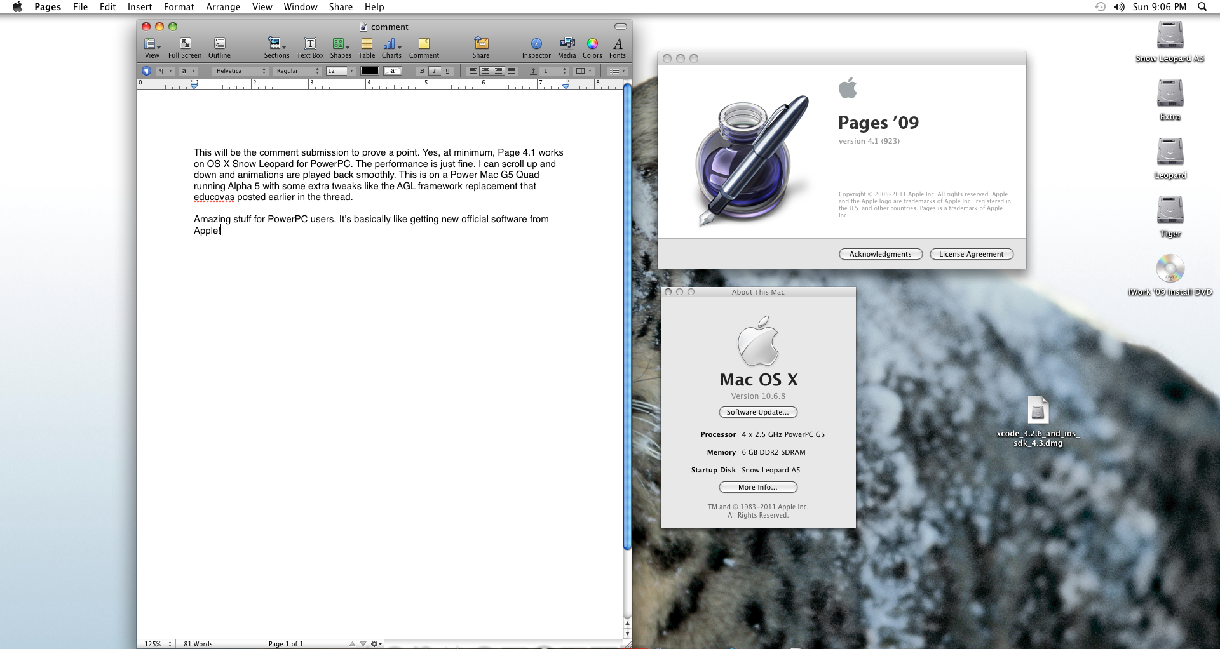Click the line spacing icon
1220x649 pixels.
click(x=534, y=71)
